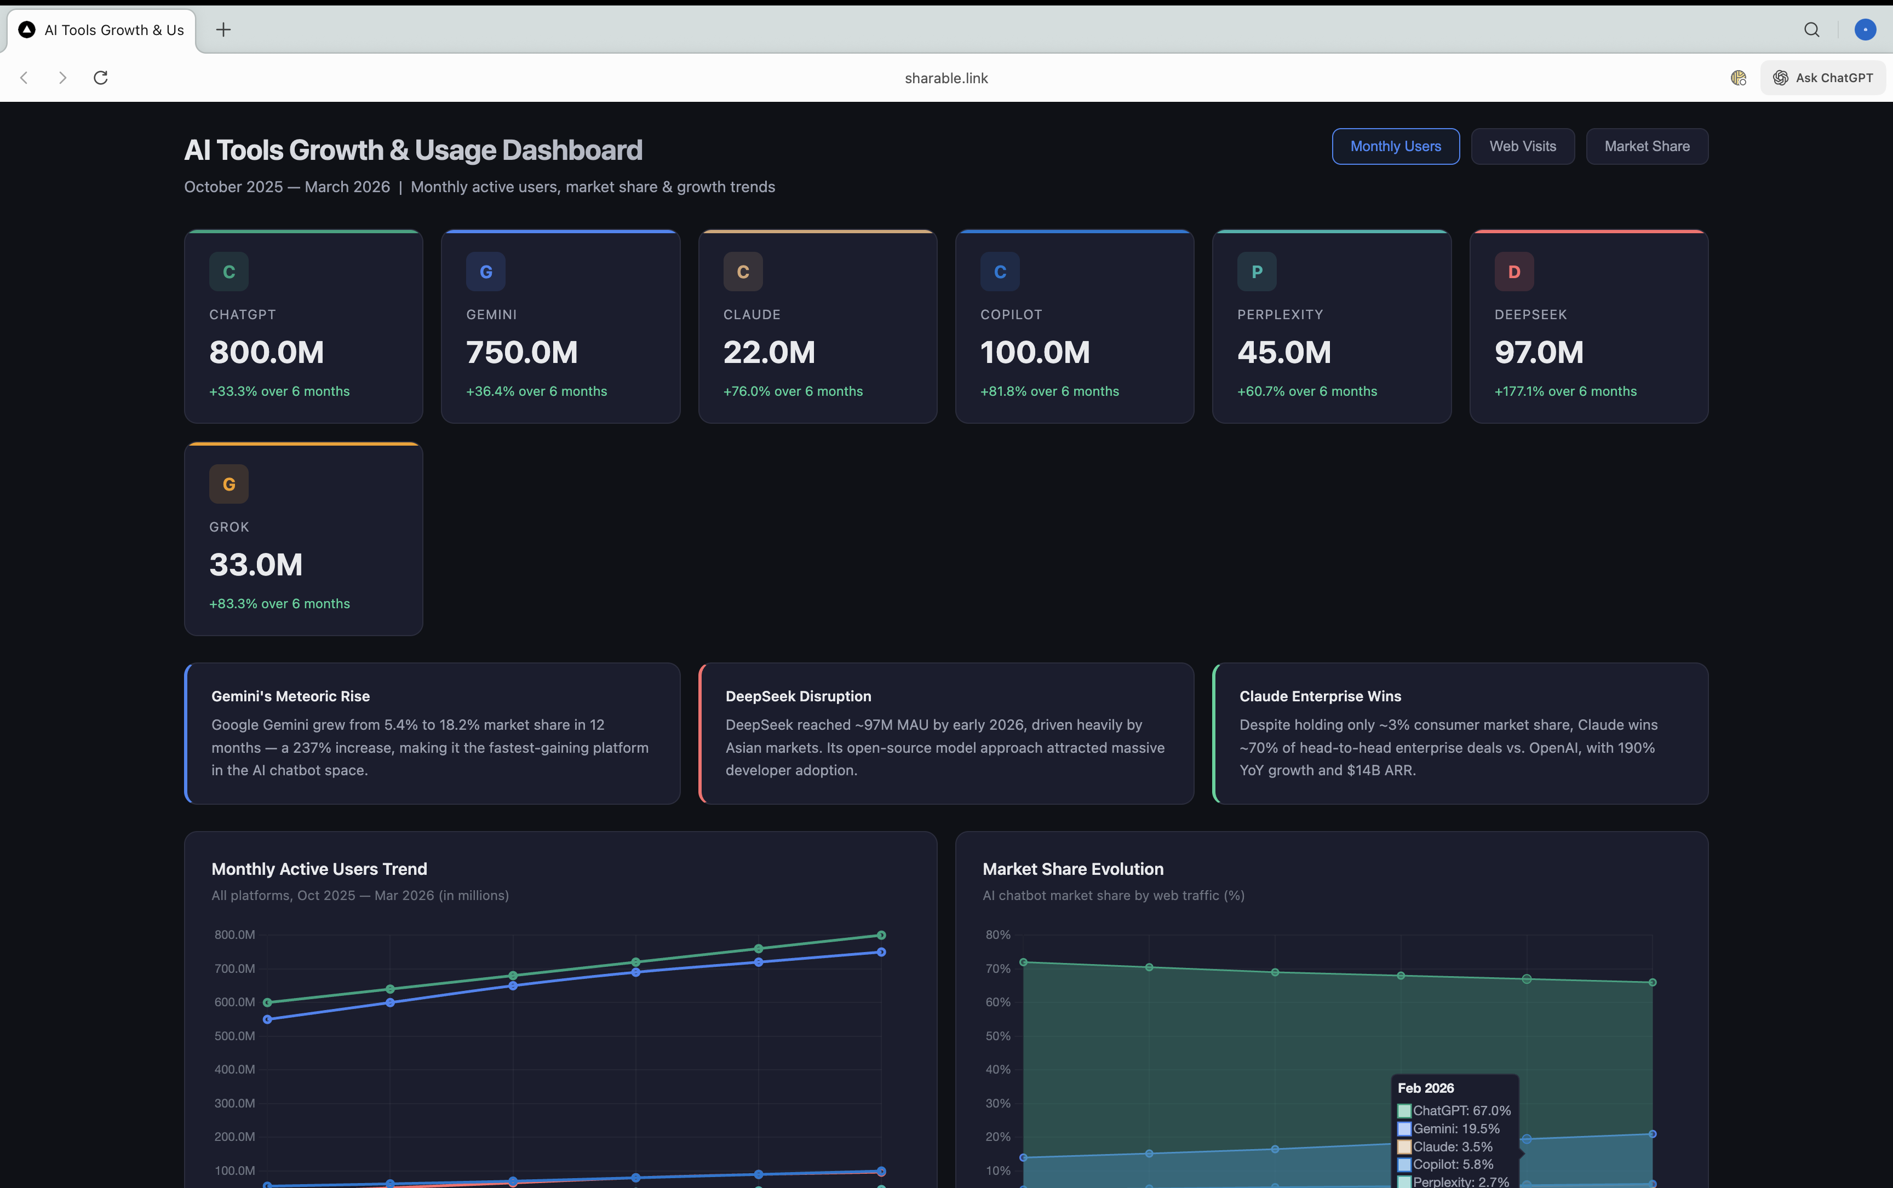
Task: Open a new browser tab
Action: [x=223, y=30]
